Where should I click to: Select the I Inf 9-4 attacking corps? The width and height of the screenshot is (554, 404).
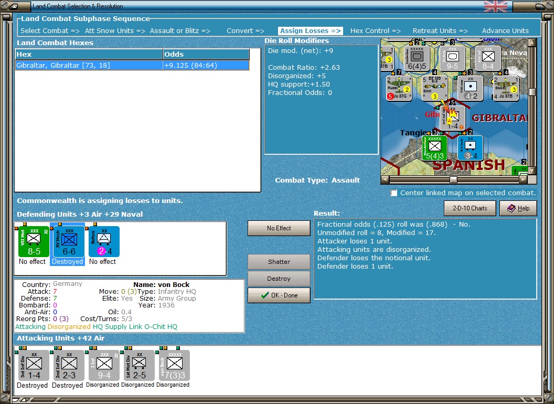(104, 366)
